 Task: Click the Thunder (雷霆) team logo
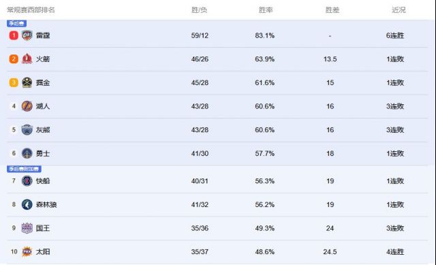click(x=27, y=35)
